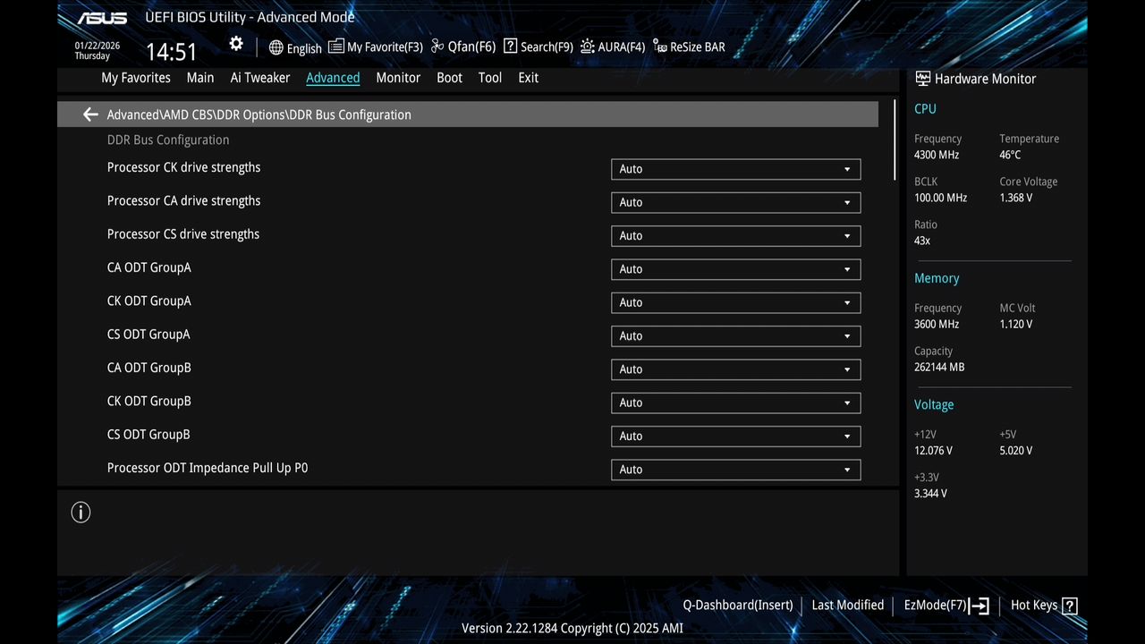This screenshot has width=1145, height=644.
Task: Open Q-Dashboard(Insert) overview
Action: (737, 605)
